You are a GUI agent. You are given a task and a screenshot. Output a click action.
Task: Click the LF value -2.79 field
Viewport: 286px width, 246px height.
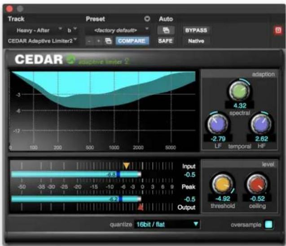pos(218,139)
